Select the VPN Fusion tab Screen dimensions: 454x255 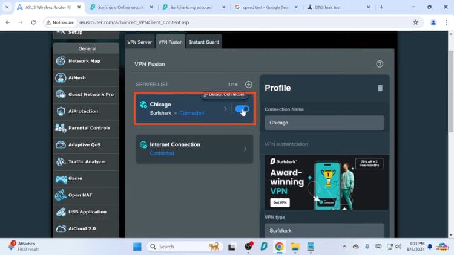click(x=170, y=42)
